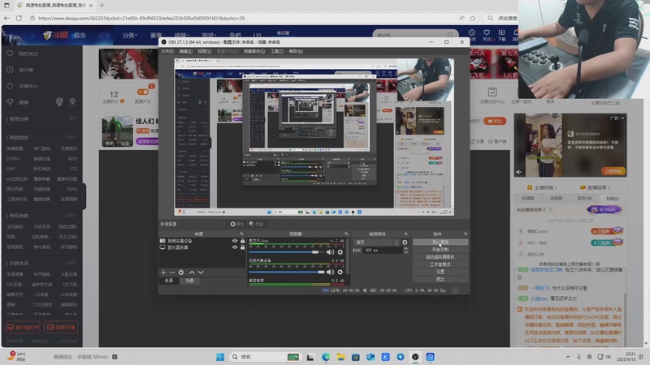
Task: Mute the video capture device audio channel
Action: (331, 272)
